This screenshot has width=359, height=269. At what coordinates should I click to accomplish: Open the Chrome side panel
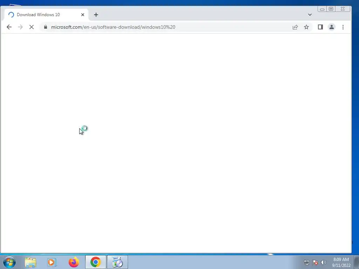point(320,27)
